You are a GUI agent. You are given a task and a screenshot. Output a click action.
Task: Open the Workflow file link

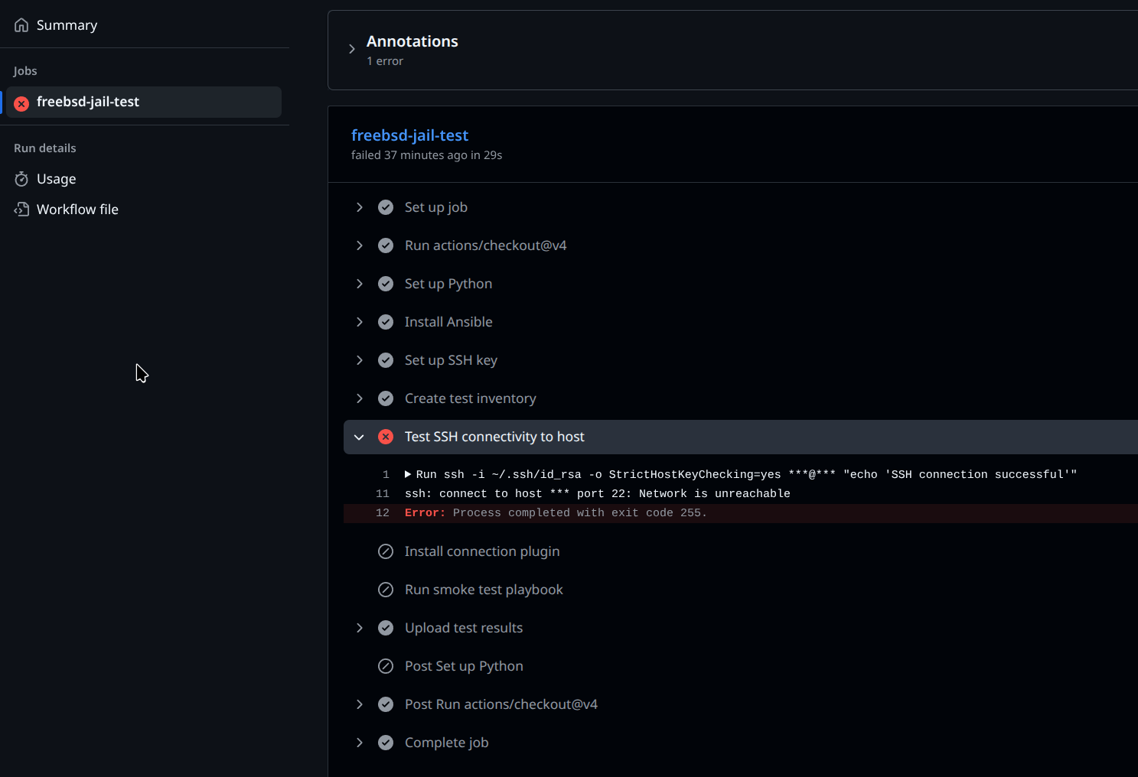coord(77,210)
